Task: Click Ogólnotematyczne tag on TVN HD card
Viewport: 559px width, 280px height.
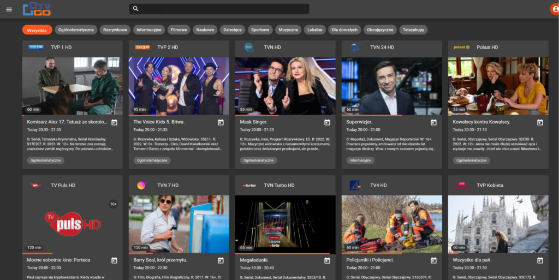Action: pyautogui.click(x=258, y=160)
